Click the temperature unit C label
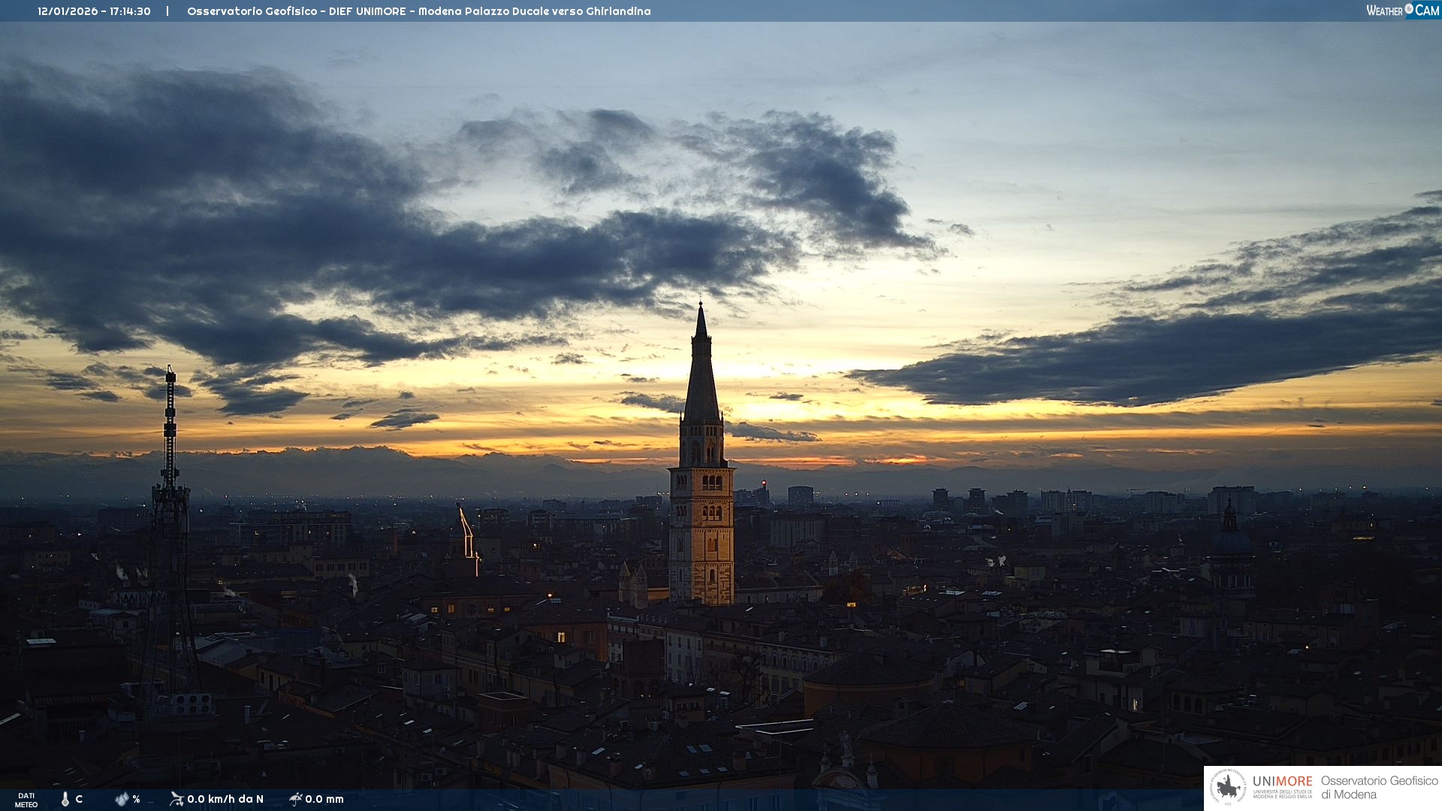 [79, 799]
